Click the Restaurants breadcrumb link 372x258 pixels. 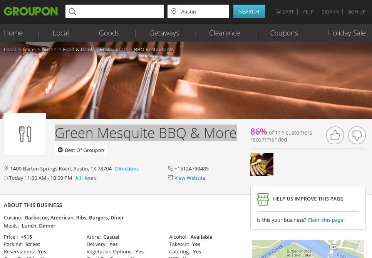pyautogui.click(x=114, y=49)
